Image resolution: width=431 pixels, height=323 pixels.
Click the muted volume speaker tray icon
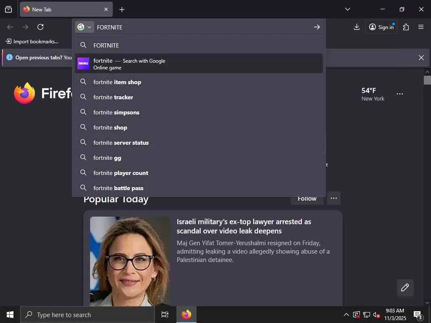(376, 315)
